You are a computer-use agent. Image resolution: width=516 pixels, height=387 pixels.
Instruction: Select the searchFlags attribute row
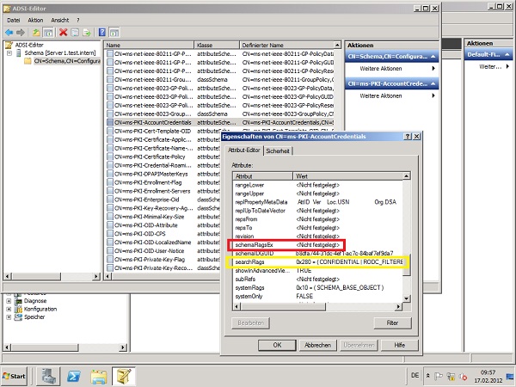[x=317, y=262]
